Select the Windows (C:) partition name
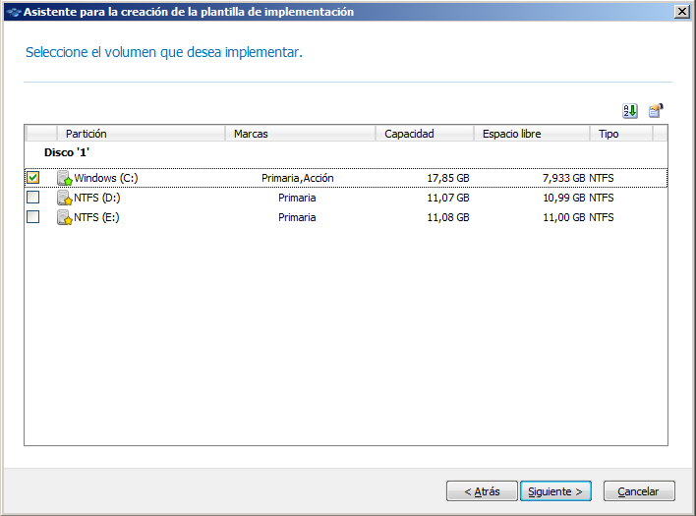The width and height of the screenshot is (696, 516). [x=106, y=178]
